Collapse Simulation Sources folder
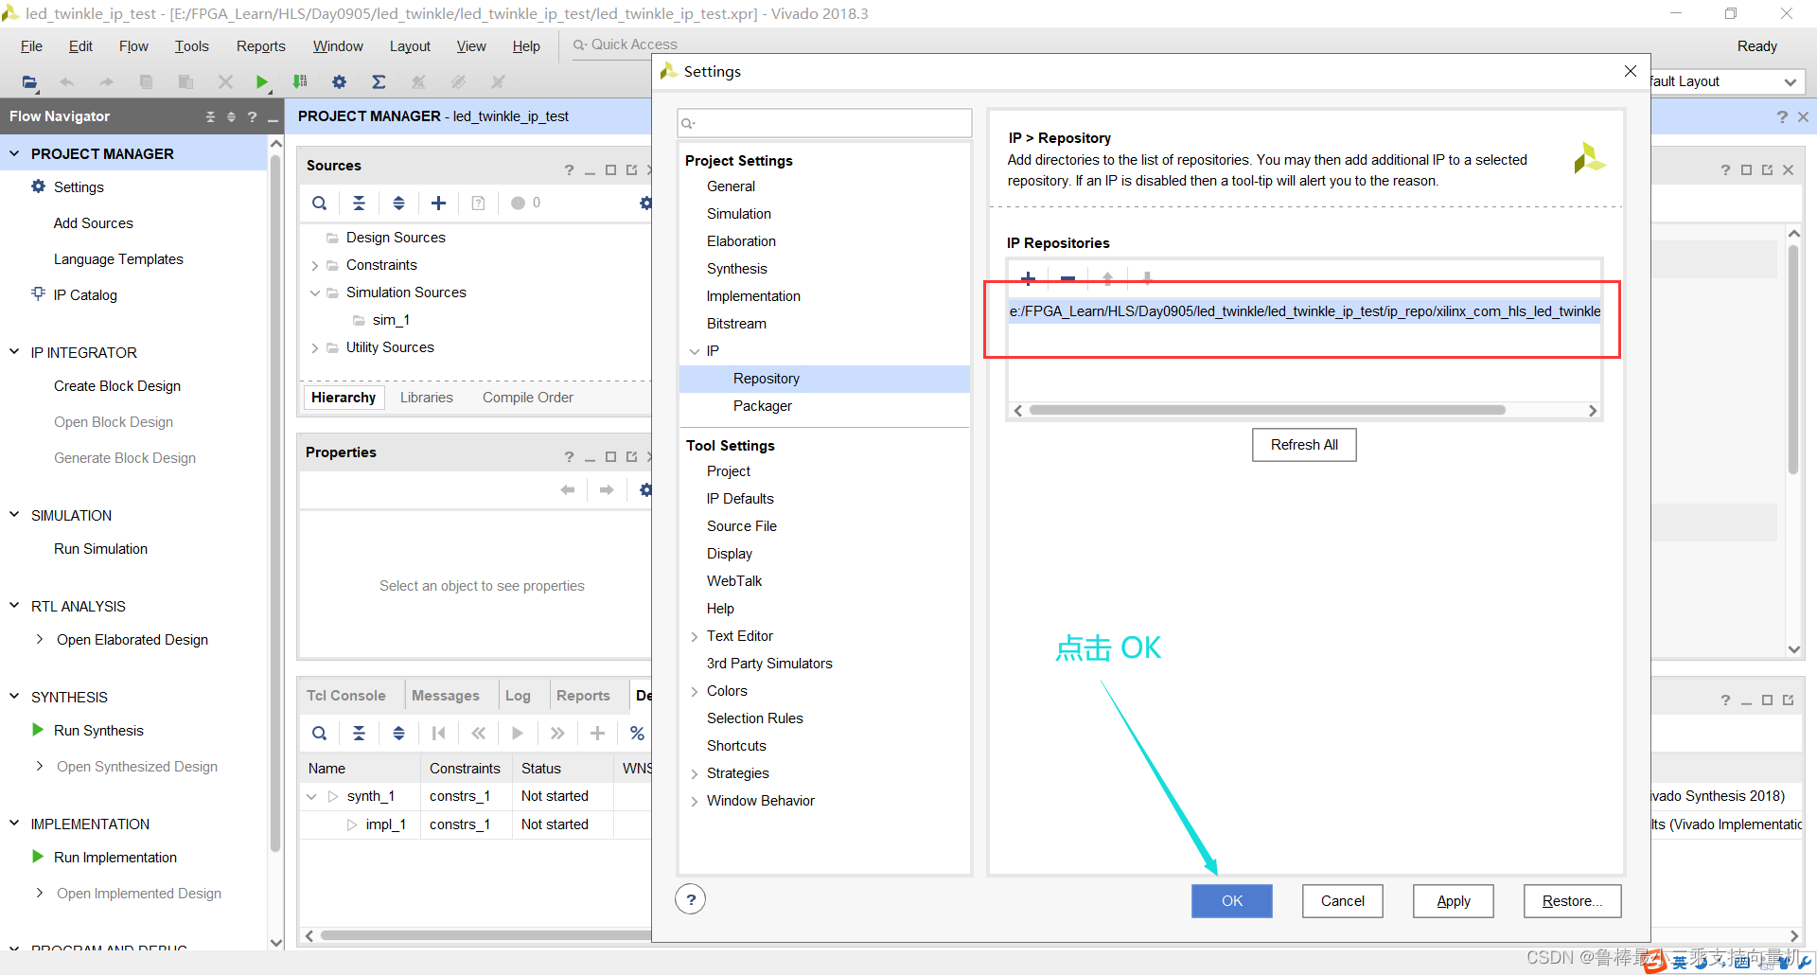Image resolution: width=1817 pixels, height=975 pixels. click(x=314, y=292)
